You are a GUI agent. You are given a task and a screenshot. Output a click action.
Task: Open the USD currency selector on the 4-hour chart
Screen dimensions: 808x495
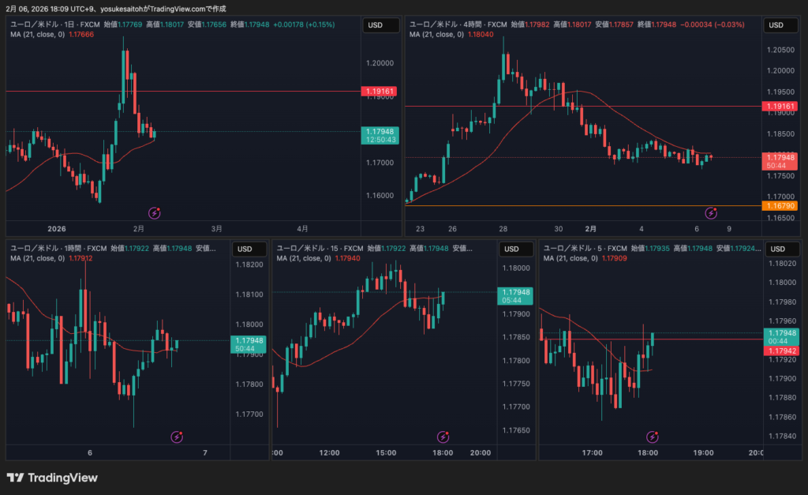point(776,25)
